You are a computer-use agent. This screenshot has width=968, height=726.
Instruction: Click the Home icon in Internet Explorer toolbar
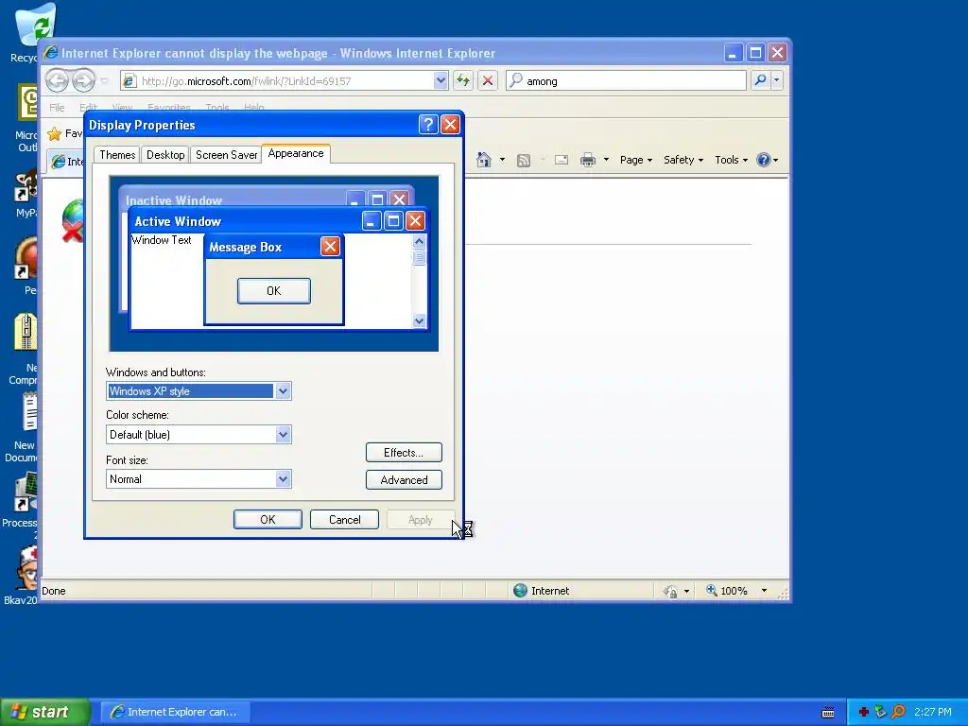484,160
